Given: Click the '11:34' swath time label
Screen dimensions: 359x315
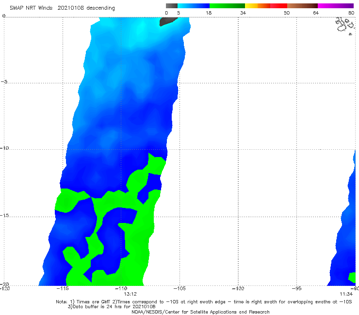Looking at the screenshot, I should 346,294.
